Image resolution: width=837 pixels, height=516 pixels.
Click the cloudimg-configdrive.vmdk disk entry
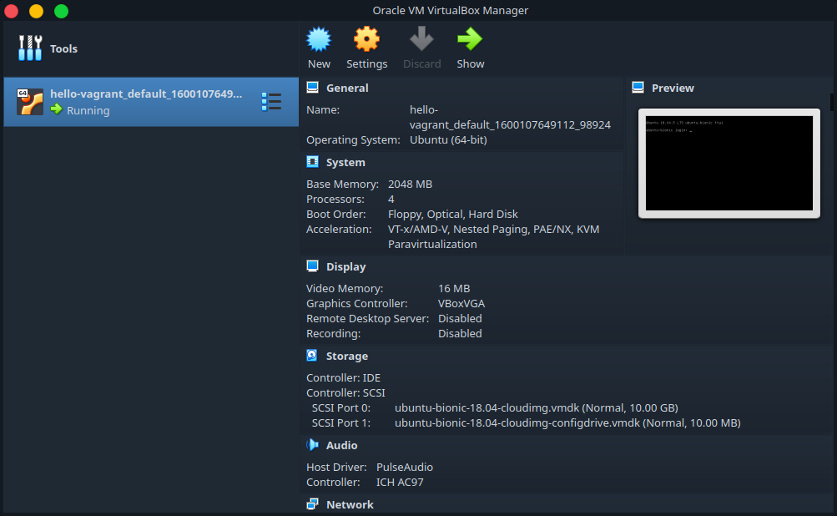click(567, 422)
